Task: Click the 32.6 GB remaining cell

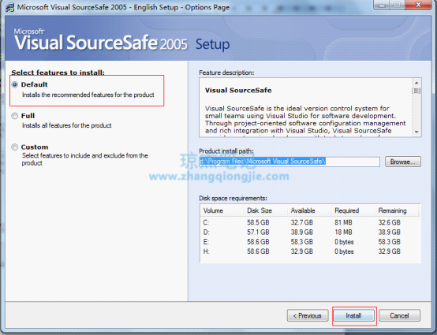Action: pyautogui.click(x=390, y=222)
